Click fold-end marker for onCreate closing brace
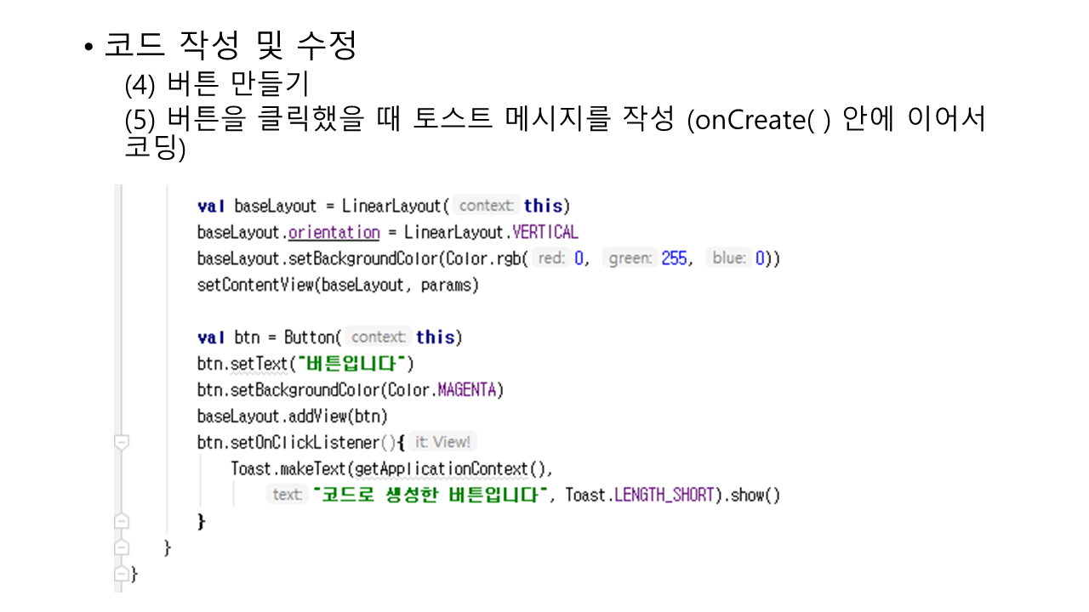The image size is (1089, 612). coord(122,547)
